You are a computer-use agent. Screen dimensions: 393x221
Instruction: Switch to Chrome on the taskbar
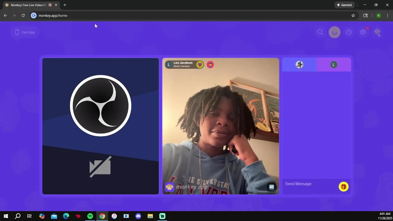102,216
